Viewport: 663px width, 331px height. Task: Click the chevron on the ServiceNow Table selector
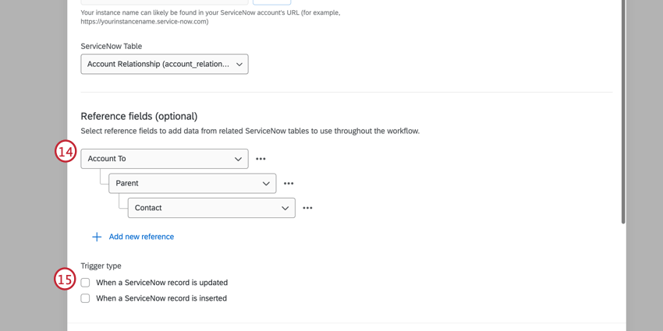point(239,64)
